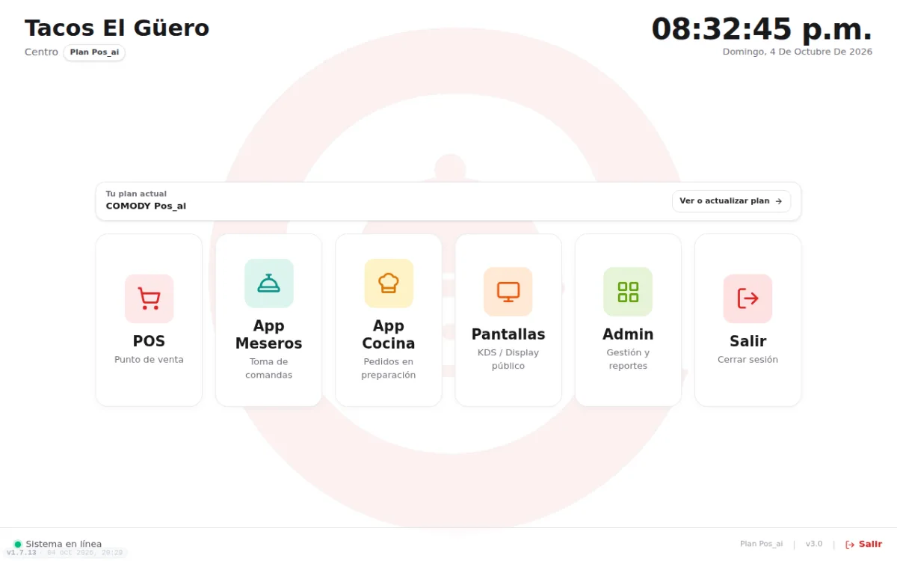Image resolution: width=897 pixels, height=561 pixels.
Task: Click Tacos El Güero restaurant title
Action: pyautogui.click(x=117, y=28)
